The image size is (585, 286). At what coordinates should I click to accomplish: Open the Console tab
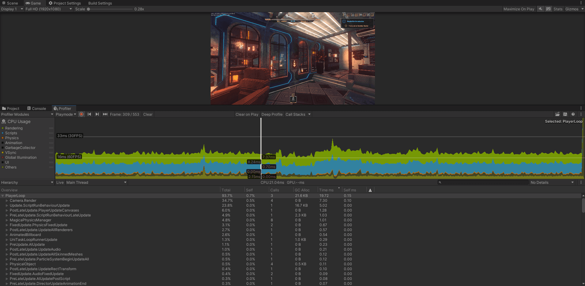click(x=37, y=108)
